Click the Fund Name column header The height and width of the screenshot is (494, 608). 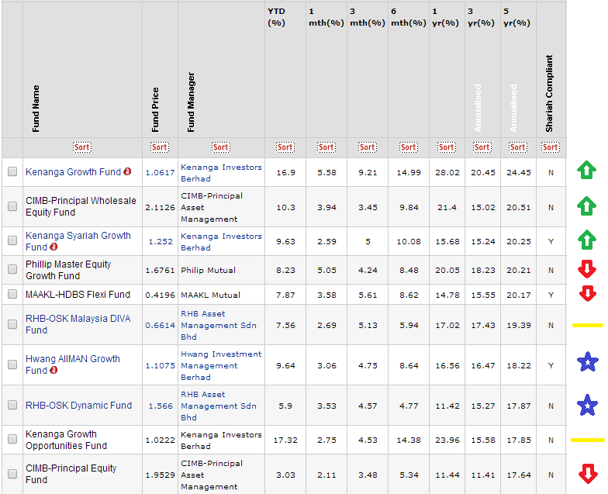36,109
